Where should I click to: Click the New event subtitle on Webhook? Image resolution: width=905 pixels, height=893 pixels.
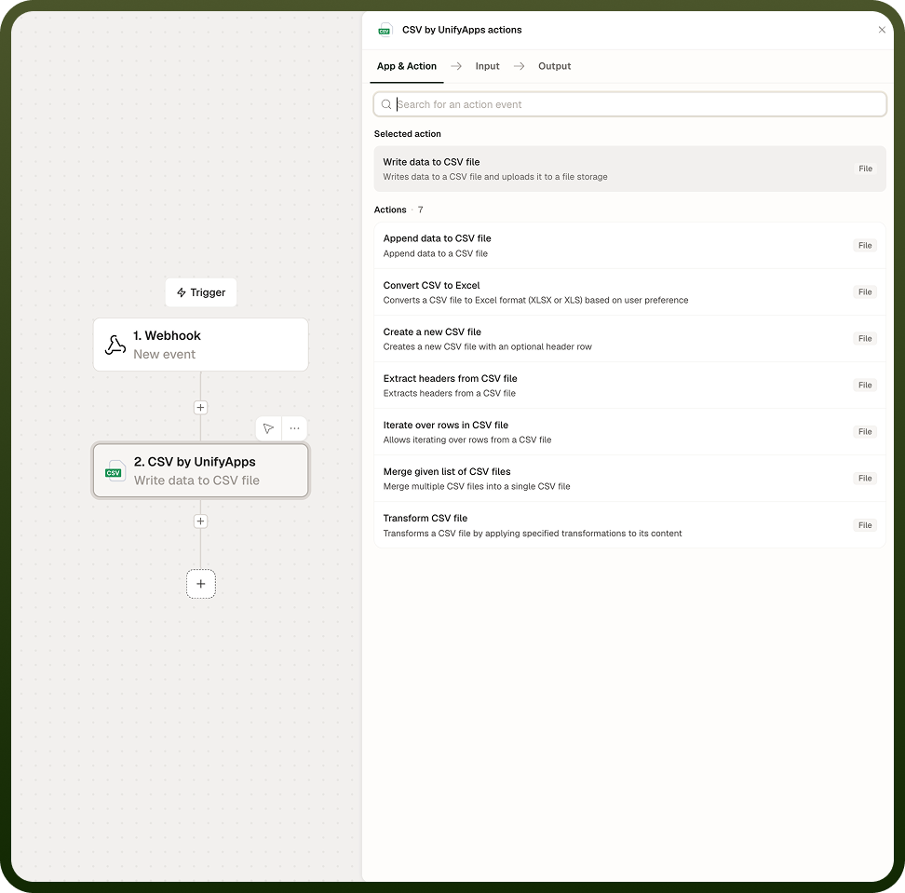pos(165,355)
